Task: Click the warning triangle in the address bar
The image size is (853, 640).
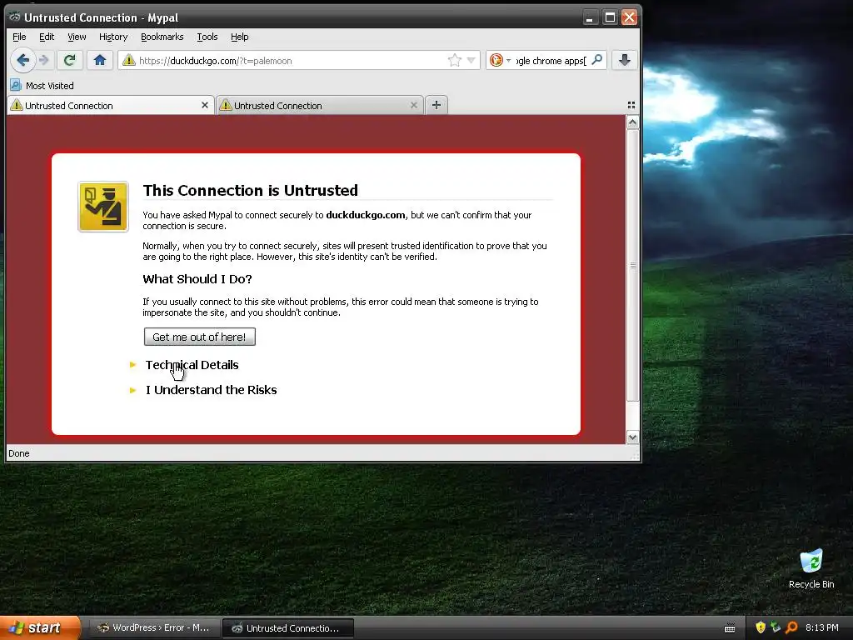Action: pos(129,60)
